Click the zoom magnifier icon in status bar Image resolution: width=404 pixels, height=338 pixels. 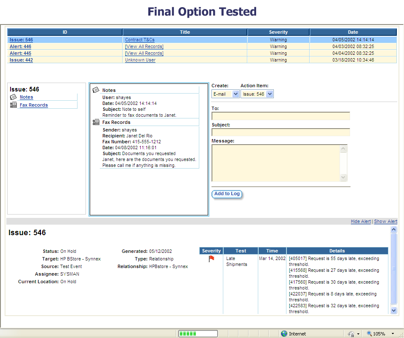click(x=369, y=333)
